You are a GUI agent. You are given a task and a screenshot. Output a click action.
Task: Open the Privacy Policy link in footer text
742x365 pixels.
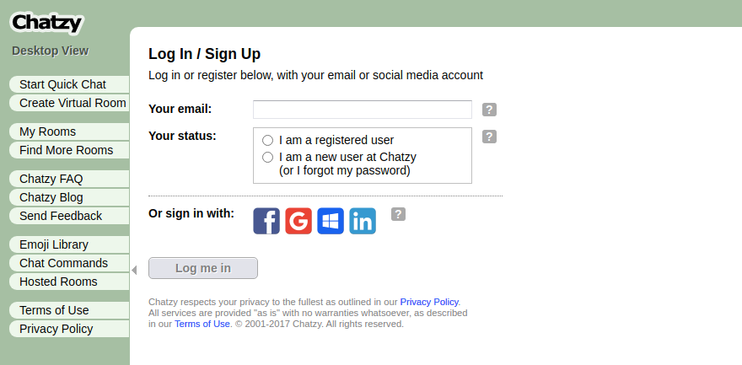point(429,302)
